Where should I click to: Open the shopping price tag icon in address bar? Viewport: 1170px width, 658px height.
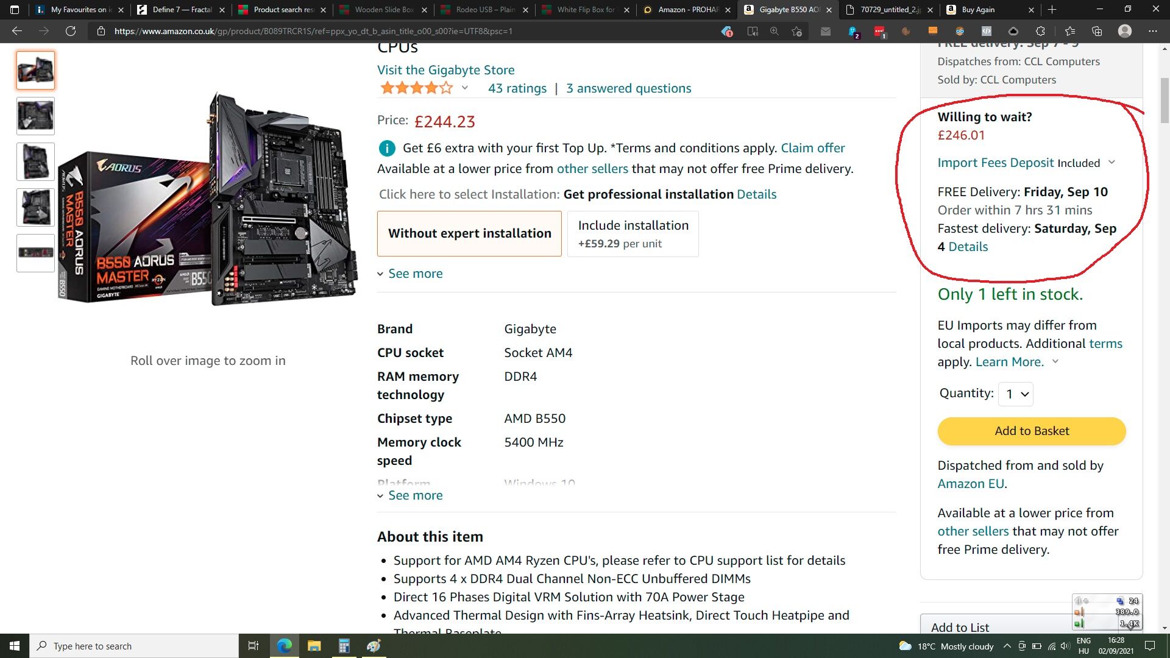tap(726, 31)
